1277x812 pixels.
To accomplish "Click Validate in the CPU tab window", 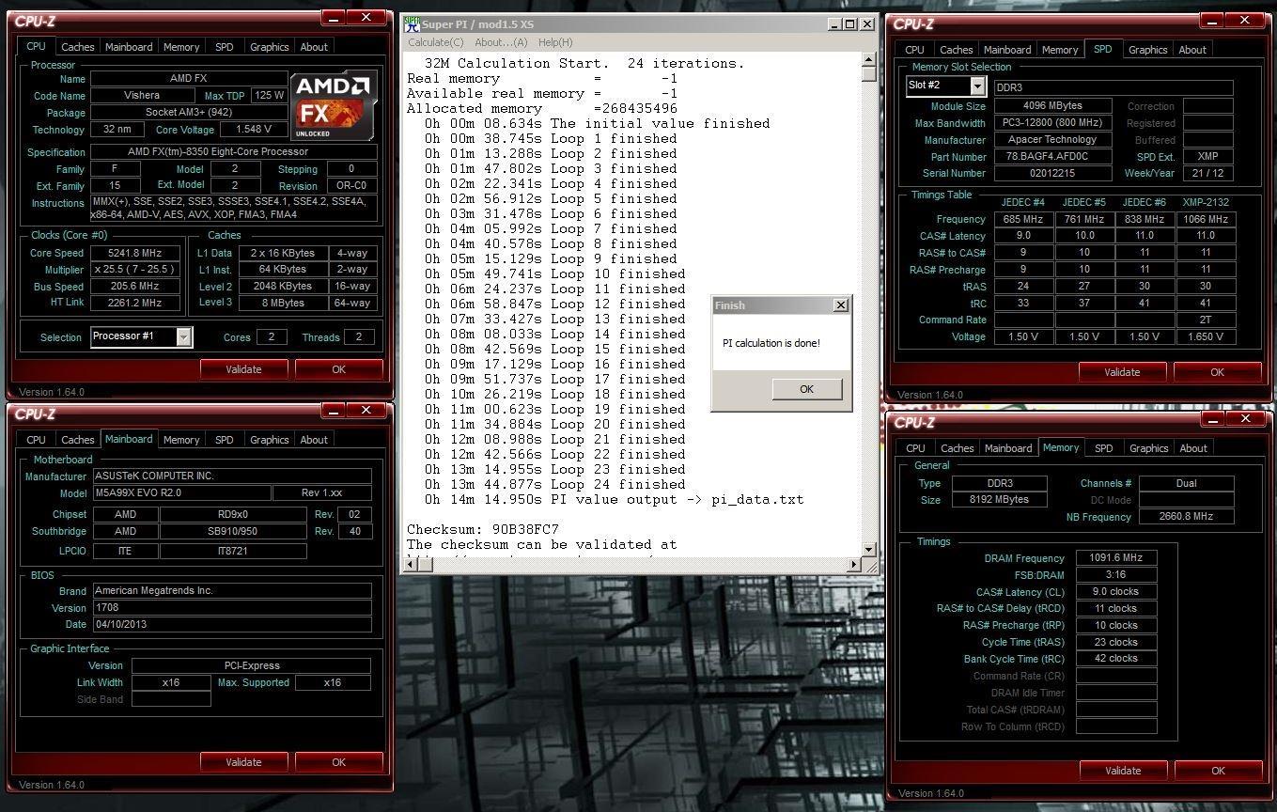I will [x=243, y=369].
